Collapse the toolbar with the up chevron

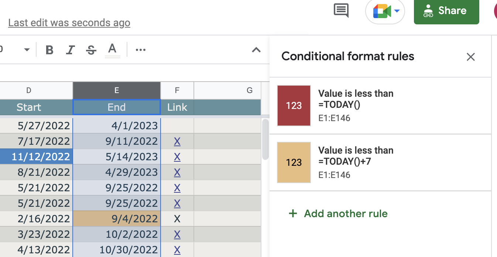point(256,50)
